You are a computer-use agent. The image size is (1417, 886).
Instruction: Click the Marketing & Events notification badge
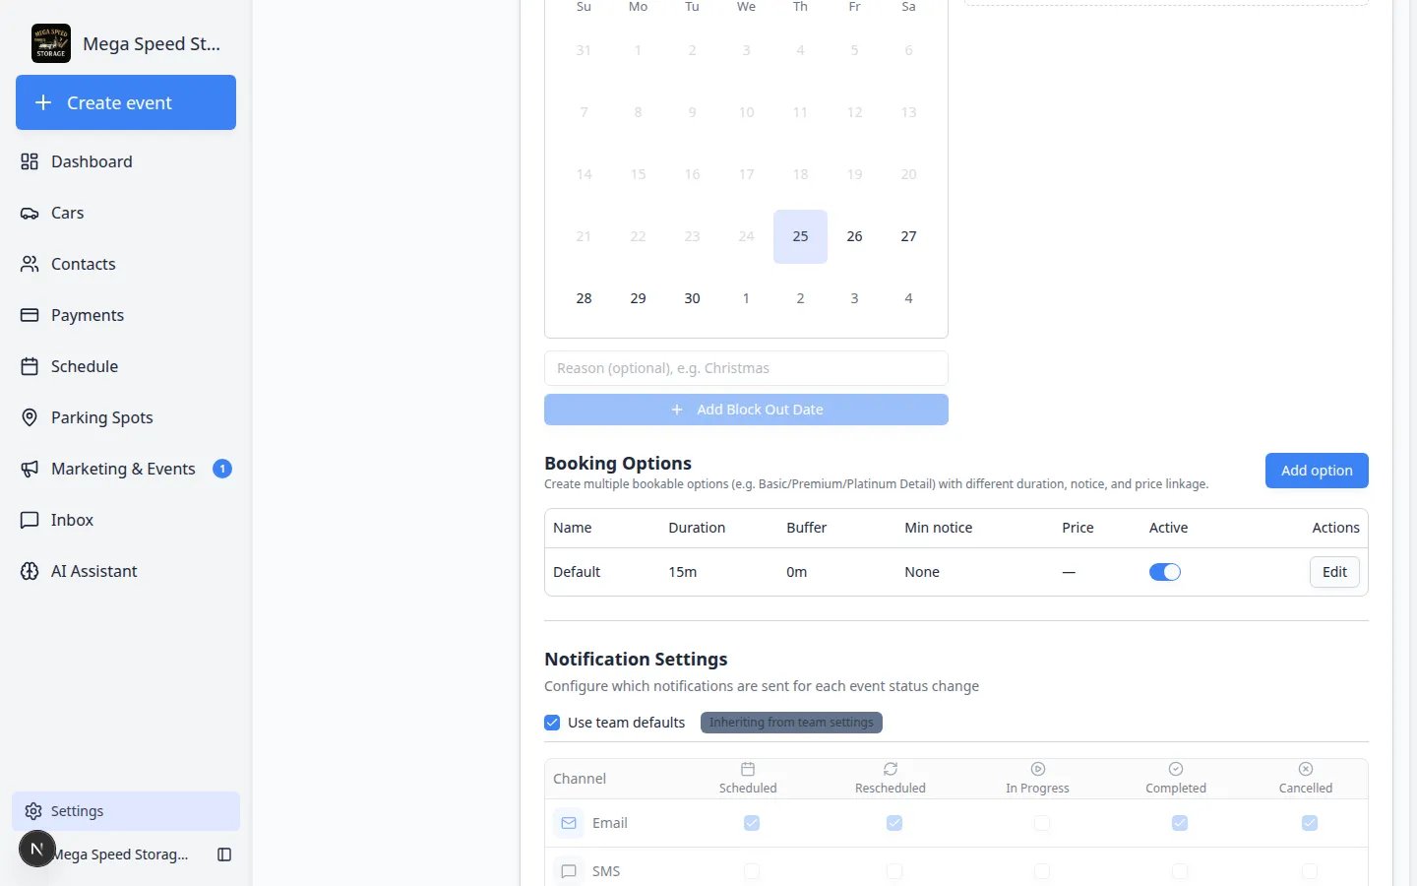(x=222, y=469)
